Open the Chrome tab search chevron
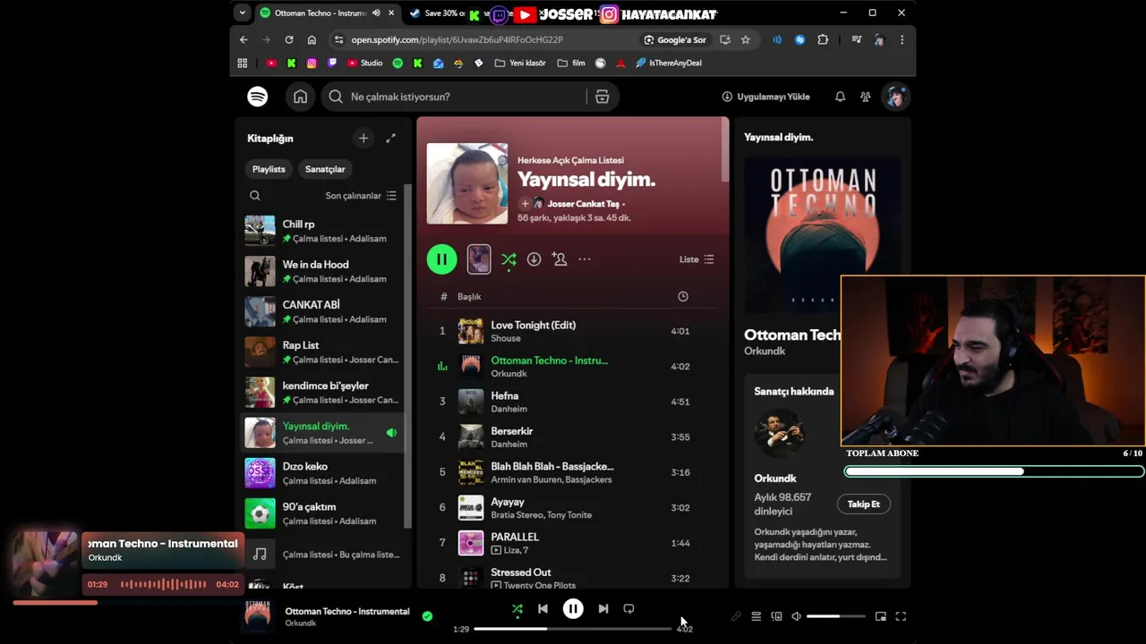1146x644 pixels. point(242,13)
